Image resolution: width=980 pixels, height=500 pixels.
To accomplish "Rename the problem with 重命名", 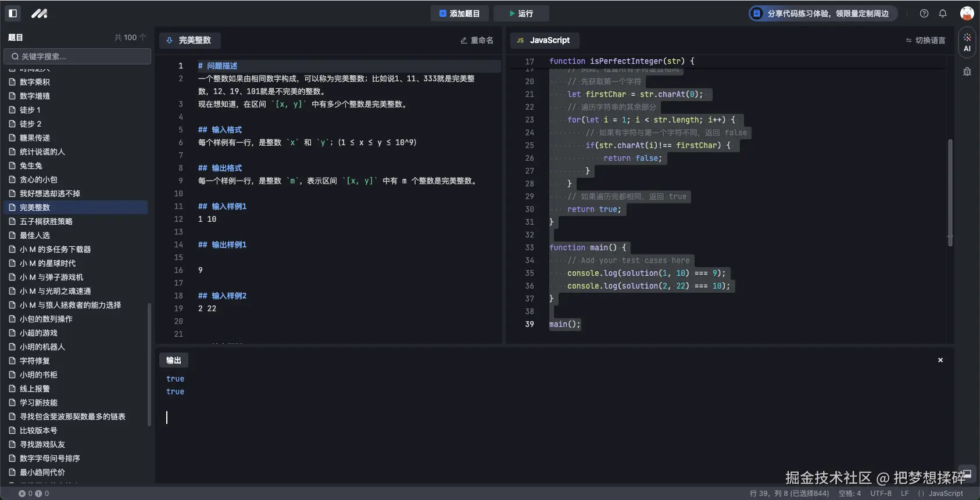I will [x=477, y=40].
